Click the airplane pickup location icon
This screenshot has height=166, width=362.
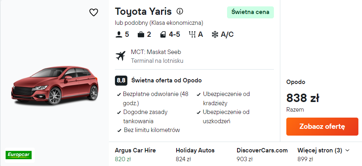pyautogui.click(x=121, y=56)
